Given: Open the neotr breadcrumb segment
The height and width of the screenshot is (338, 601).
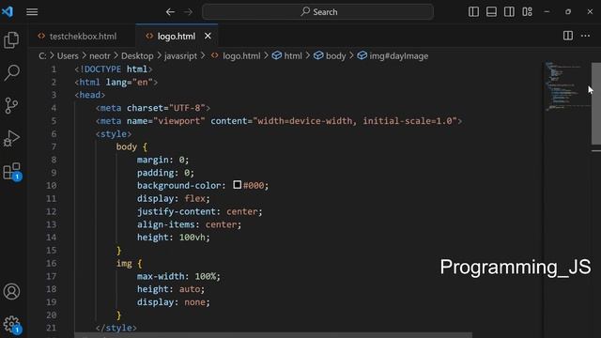Looking at the screenshot, I should pos(100,56).
